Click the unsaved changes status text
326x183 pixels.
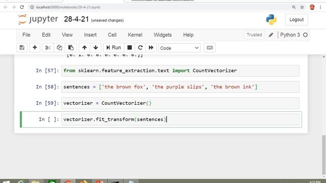[107, 20]
